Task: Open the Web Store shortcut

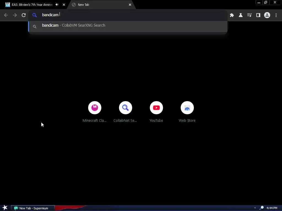Action: pos(187,112)
